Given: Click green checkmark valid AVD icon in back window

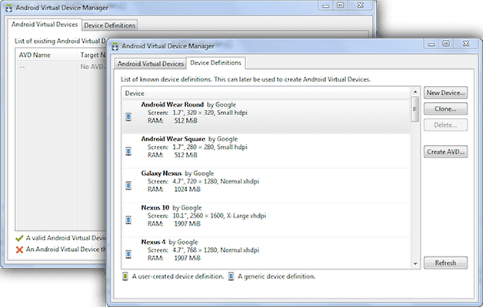Looking at the screenshot, I should coord(19,238).
